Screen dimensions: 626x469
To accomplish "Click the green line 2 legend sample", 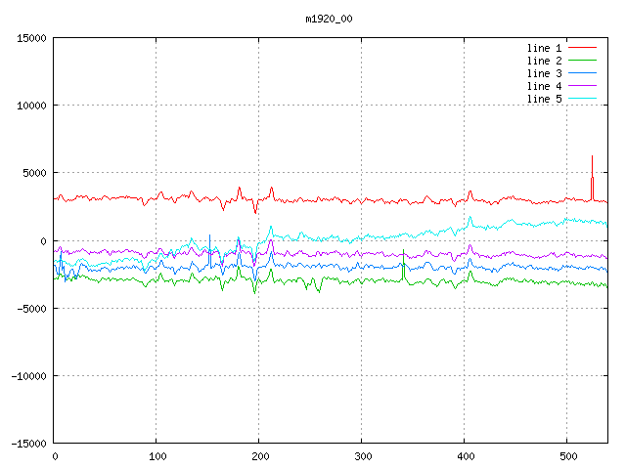I will click(582, 61).
